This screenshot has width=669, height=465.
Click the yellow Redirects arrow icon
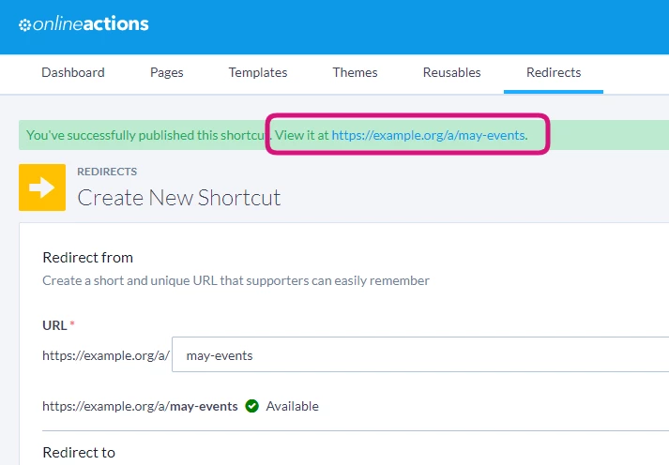(x=42, y=187)
